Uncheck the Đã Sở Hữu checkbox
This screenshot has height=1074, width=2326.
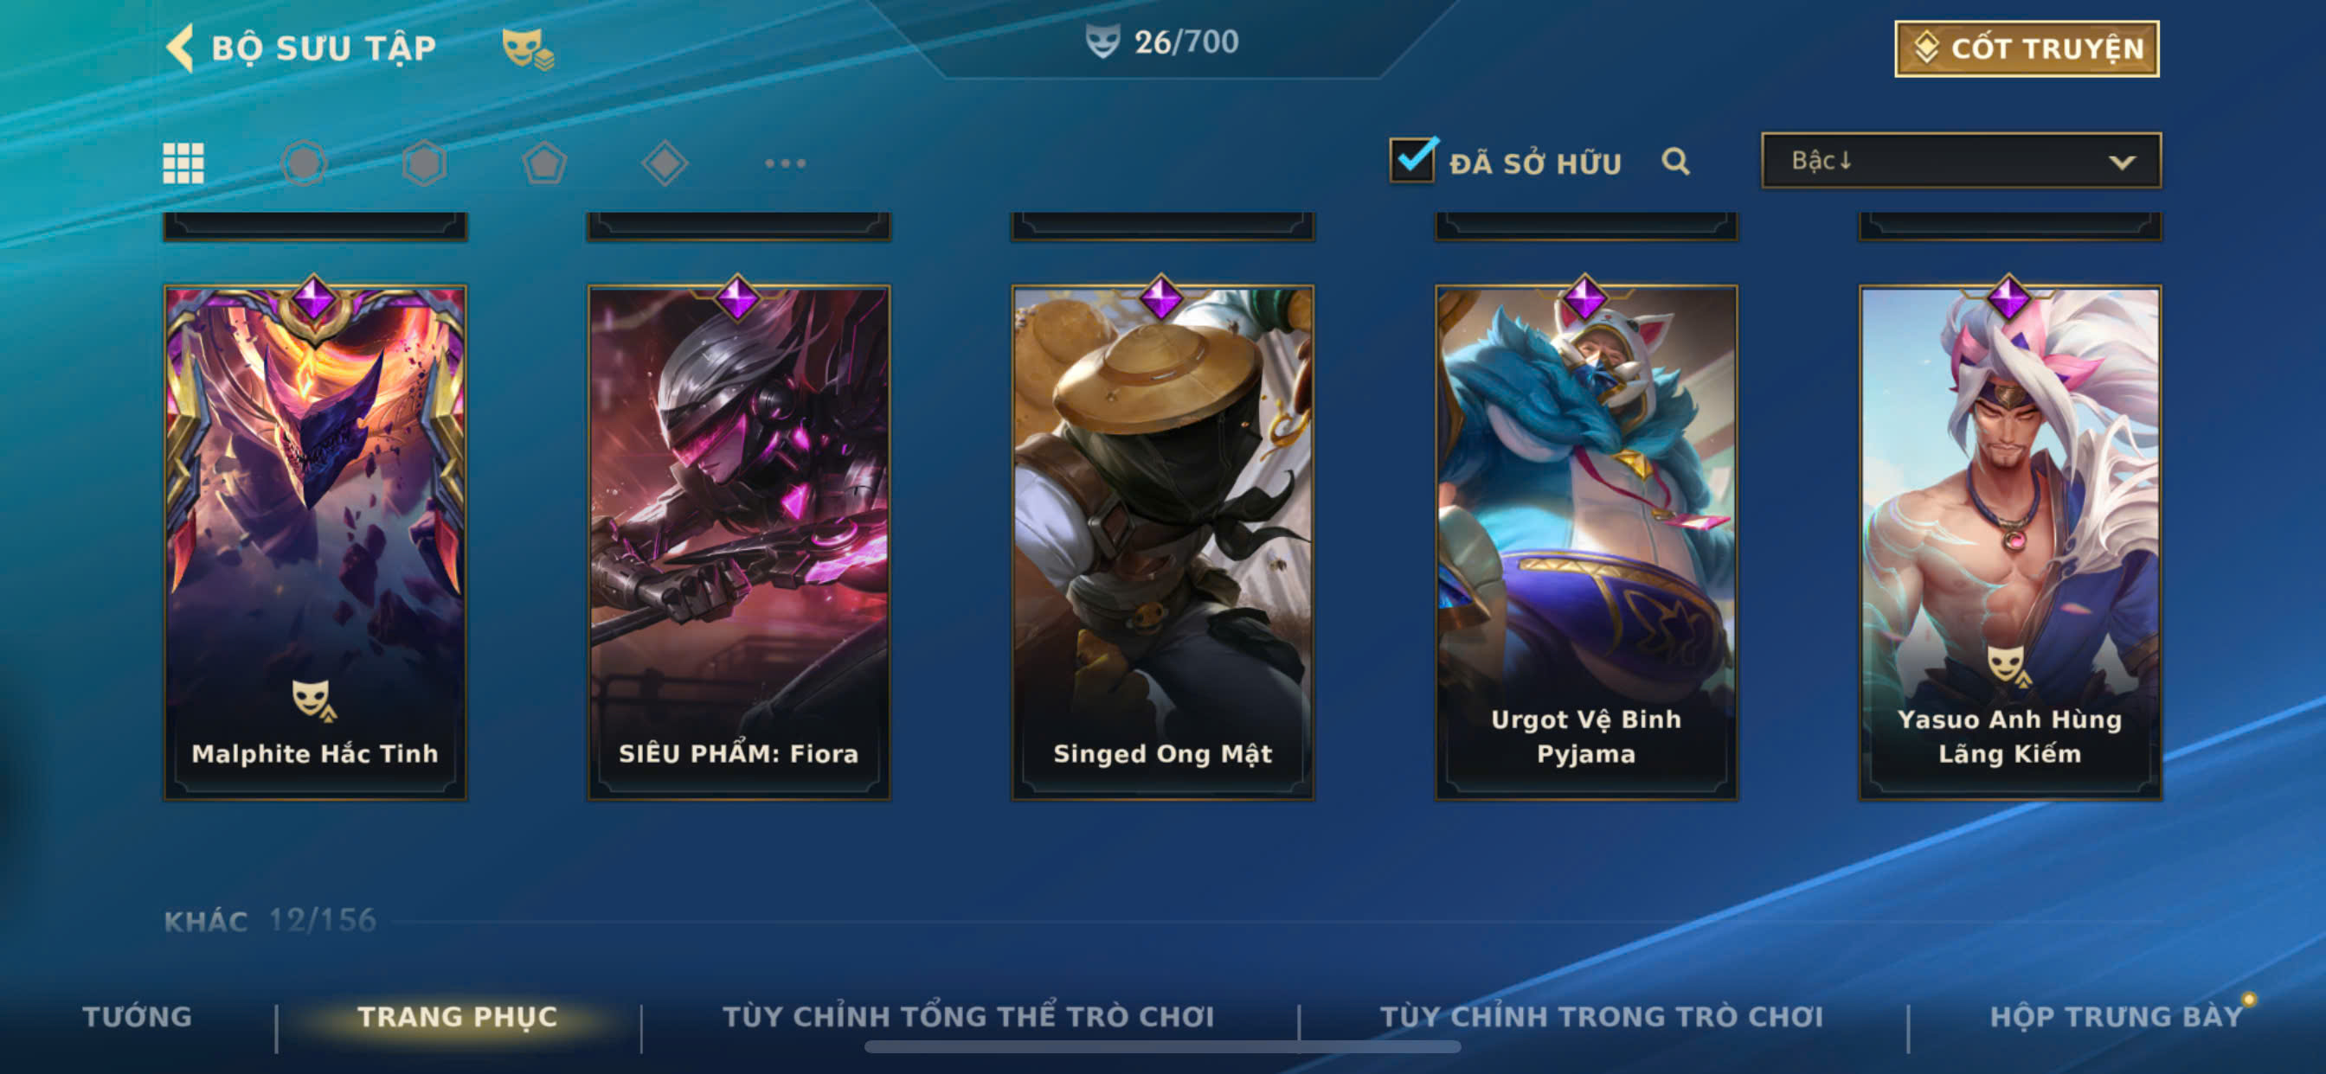(x=1411, y=160)
